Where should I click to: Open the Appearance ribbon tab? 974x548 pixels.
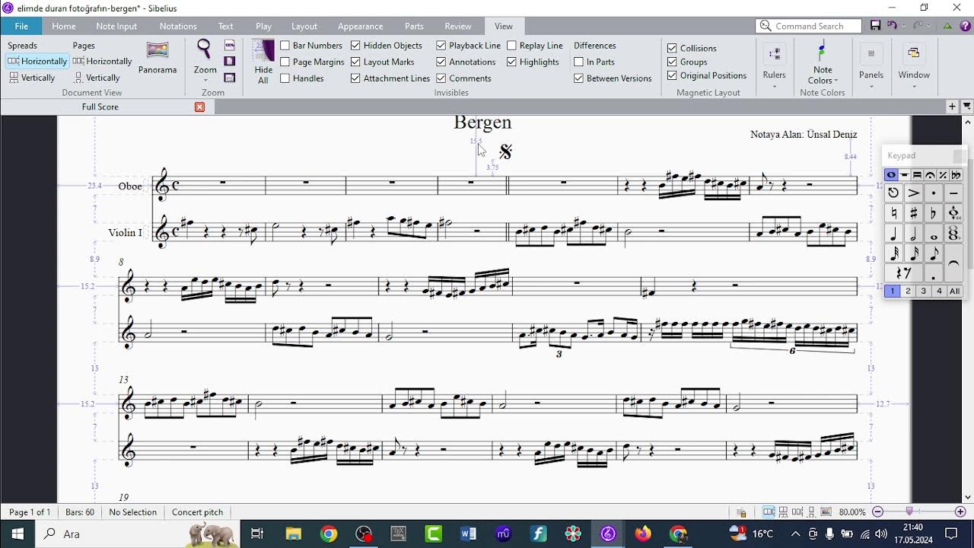tap(360, 26)
